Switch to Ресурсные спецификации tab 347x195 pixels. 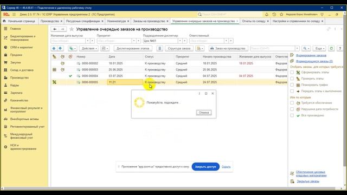(83, 21)
